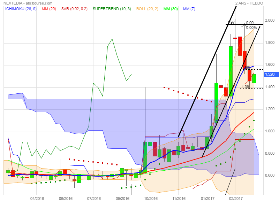
Task: Click the 07/2016 date axis label
Action: tap(94, 199)
